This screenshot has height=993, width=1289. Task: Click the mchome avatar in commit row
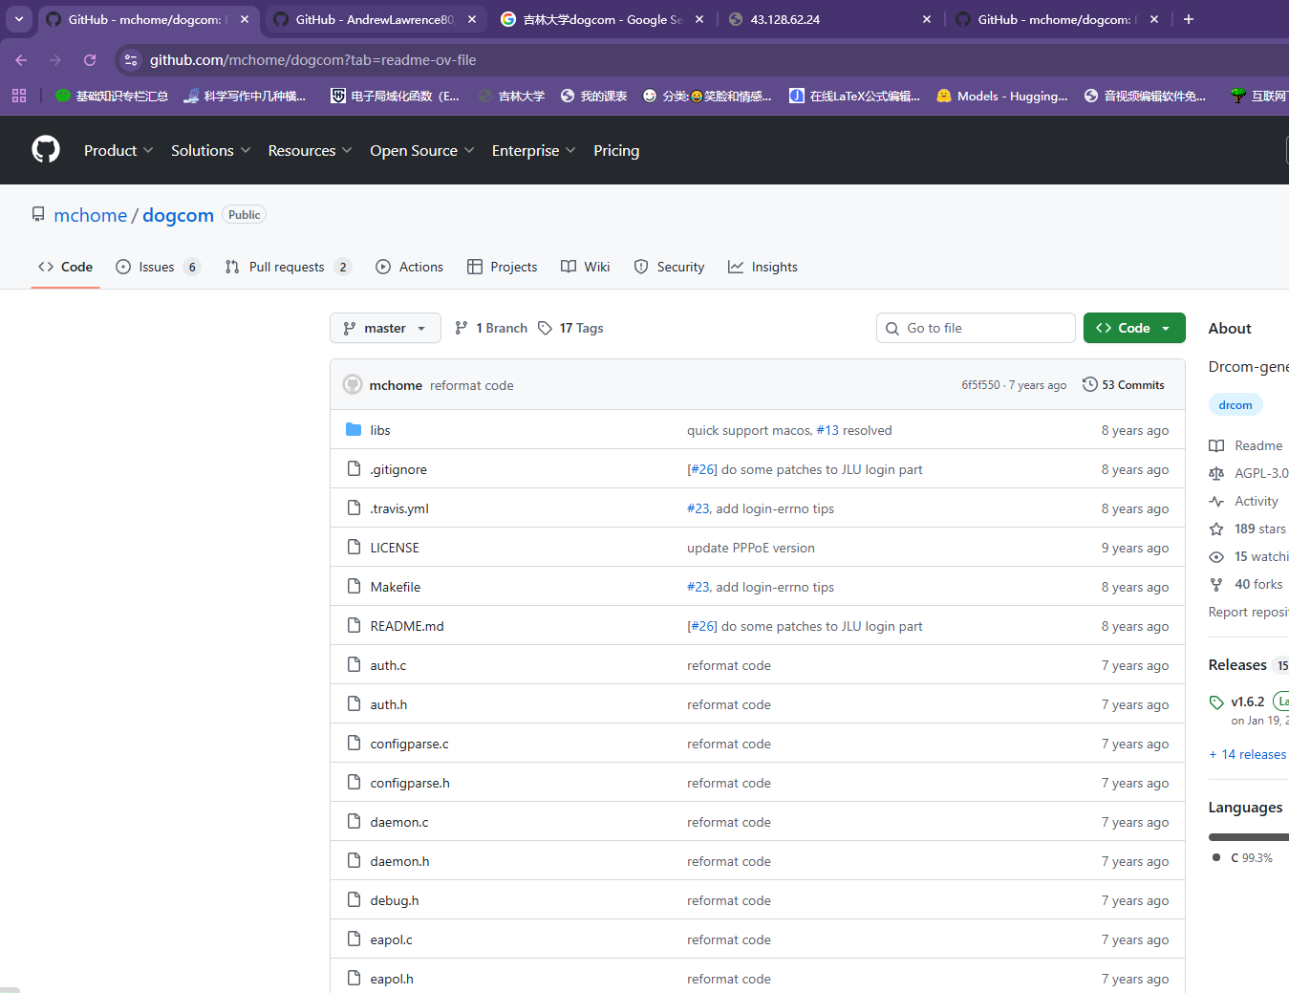pyautogui.click(x=353, y=385)
